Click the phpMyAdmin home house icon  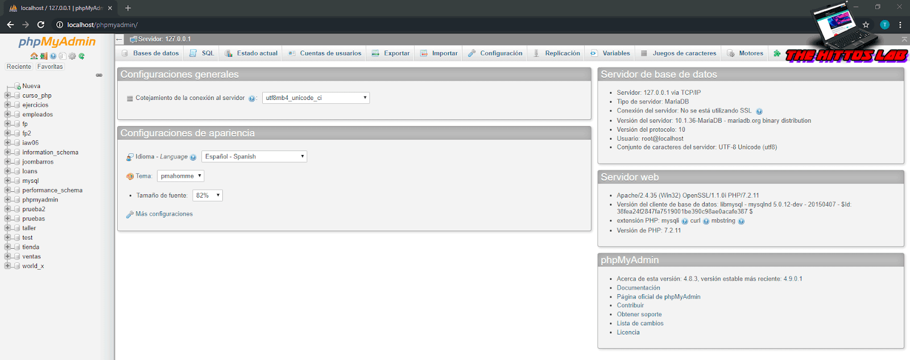[x=34, y=56]
